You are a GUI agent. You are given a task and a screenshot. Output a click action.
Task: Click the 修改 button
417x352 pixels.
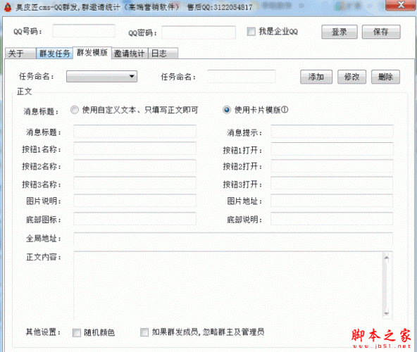[352, 77]
